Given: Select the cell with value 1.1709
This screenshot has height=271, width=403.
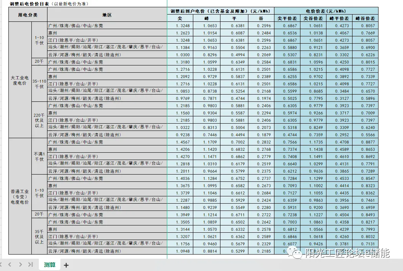Looking at the screenshot, I should tap(207, 142).
